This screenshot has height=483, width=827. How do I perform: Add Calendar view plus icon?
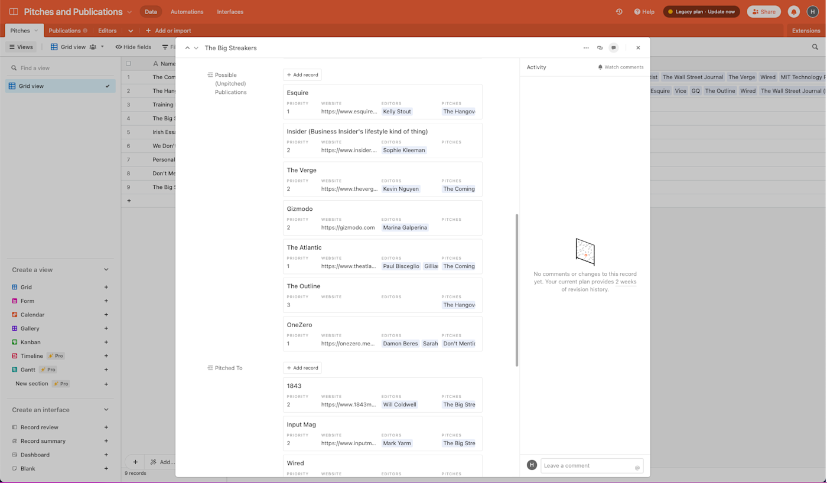(x=106, y=315)
